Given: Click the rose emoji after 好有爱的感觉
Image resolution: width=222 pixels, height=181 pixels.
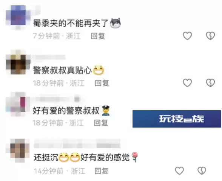Looking at the screenshot, I should coord(135,157).
